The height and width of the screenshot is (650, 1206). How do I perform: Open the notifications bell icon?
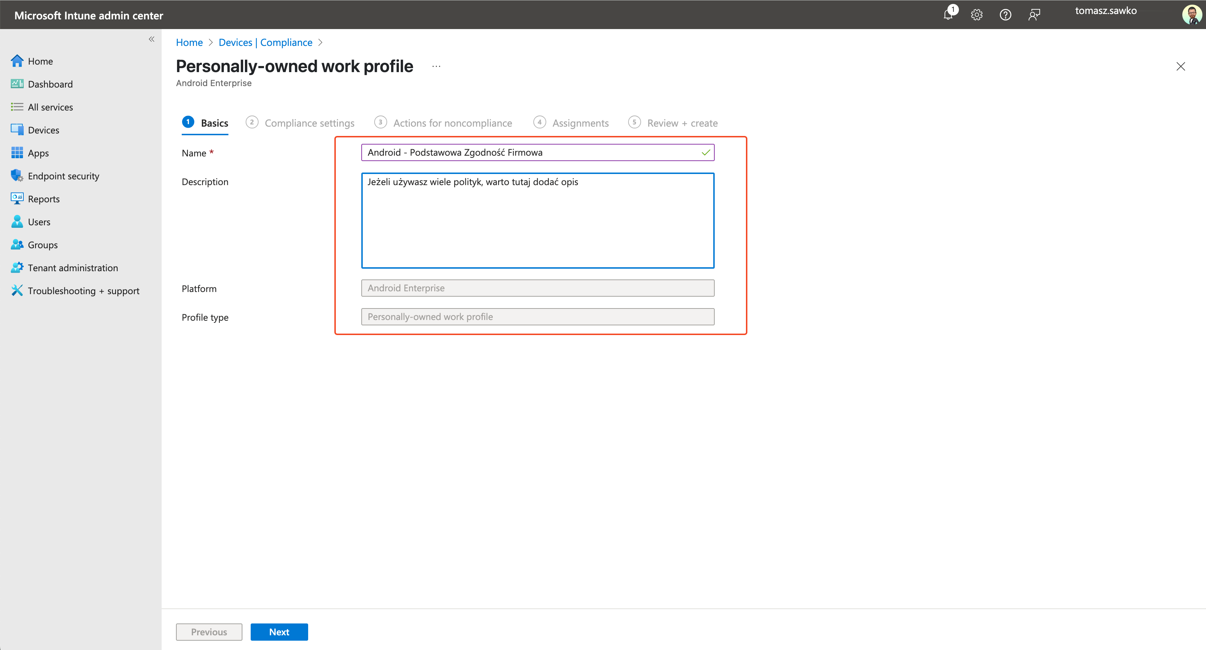pyautogui.click(x=948, y=15)
